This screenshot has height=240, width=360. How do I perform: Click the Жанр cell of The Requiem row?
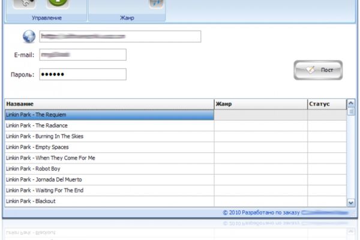click(x=261, y=115)
